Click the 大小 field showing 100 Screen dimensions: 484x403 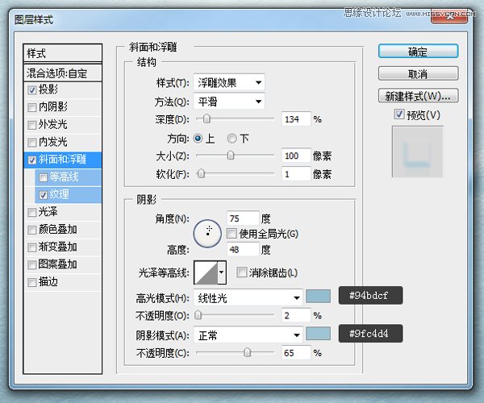pos(296,156)
